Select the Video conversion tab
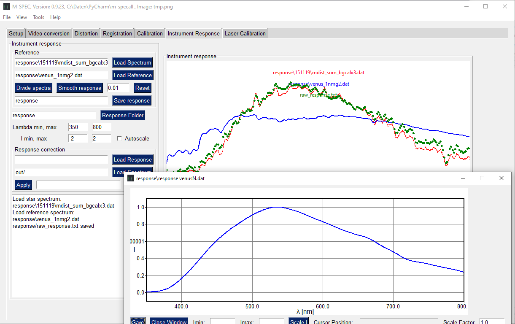 (x=49, y=33)
